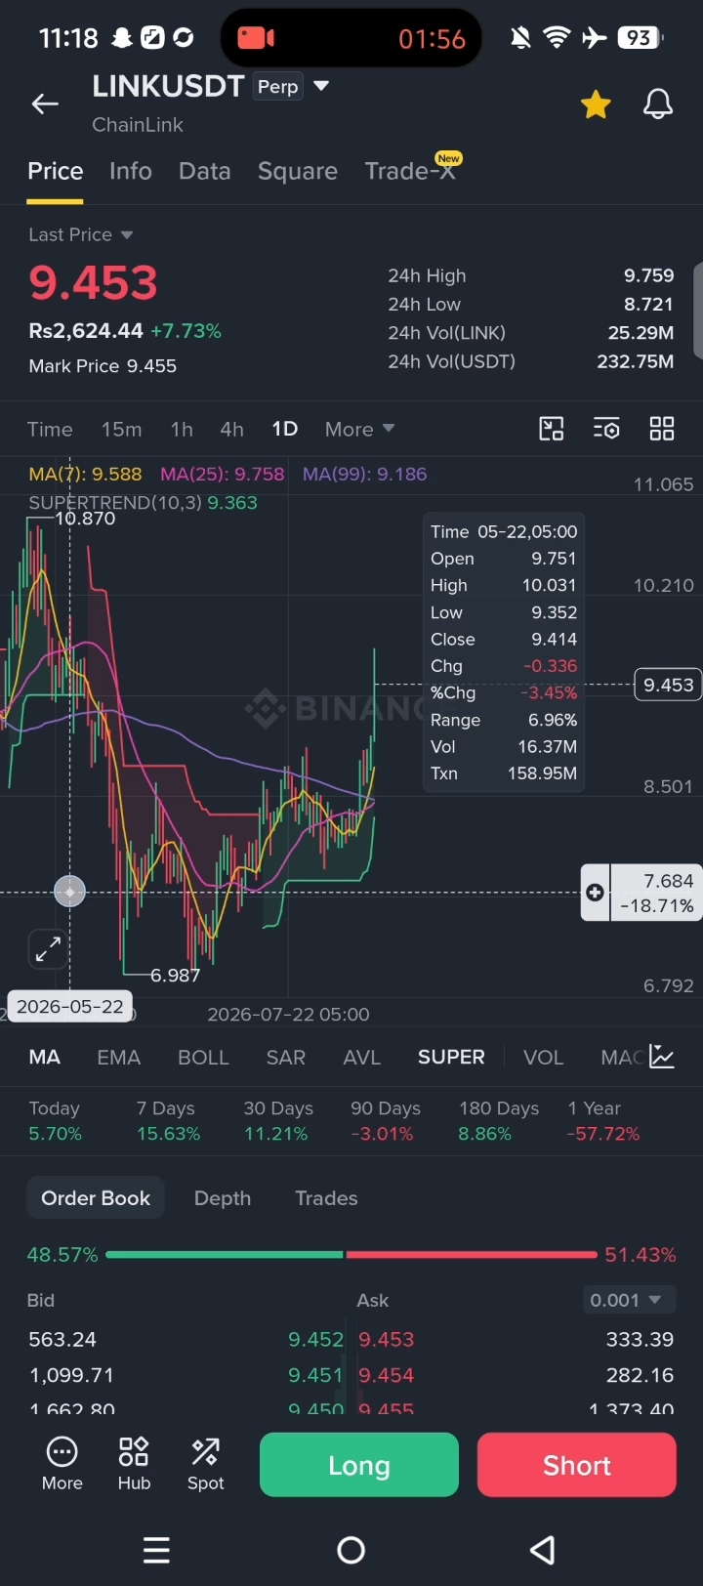Open Android recent apps button
703x1586 pixels.
[156, 1550]
